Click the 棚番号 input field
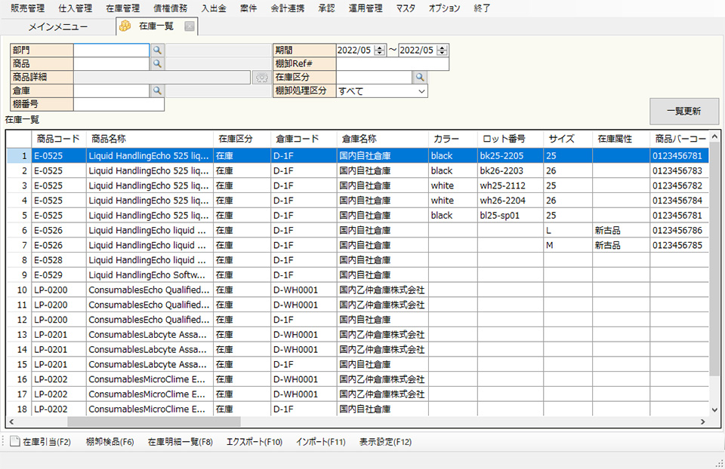 (x=119, y=105)
